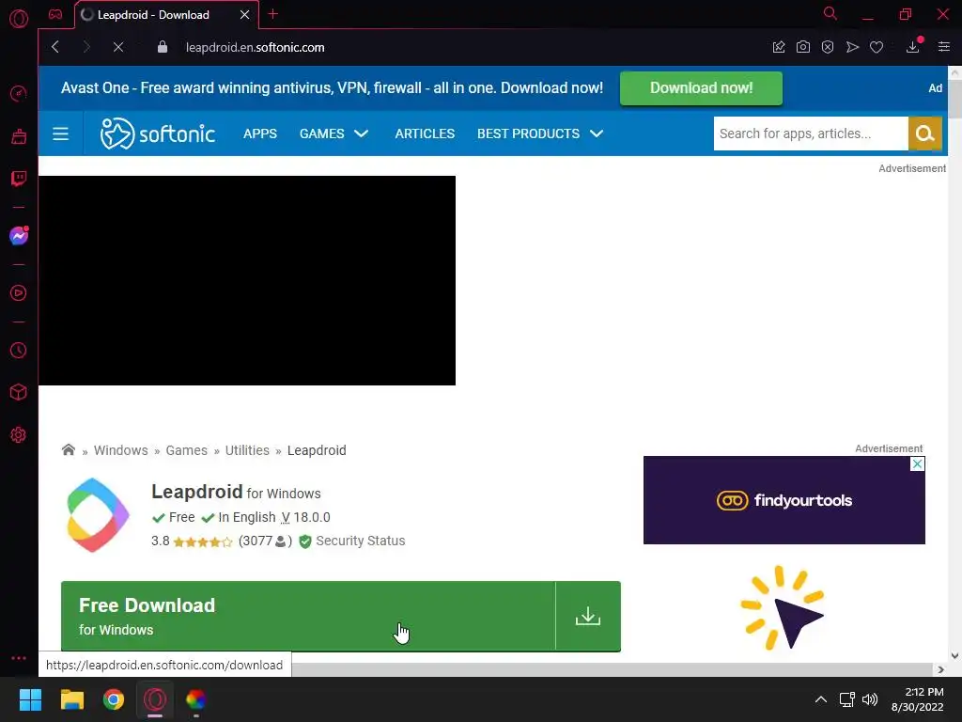Screen dimensions: 962x722
Task: Open the ARTICLES menu item
Action: tap(425, 133)
